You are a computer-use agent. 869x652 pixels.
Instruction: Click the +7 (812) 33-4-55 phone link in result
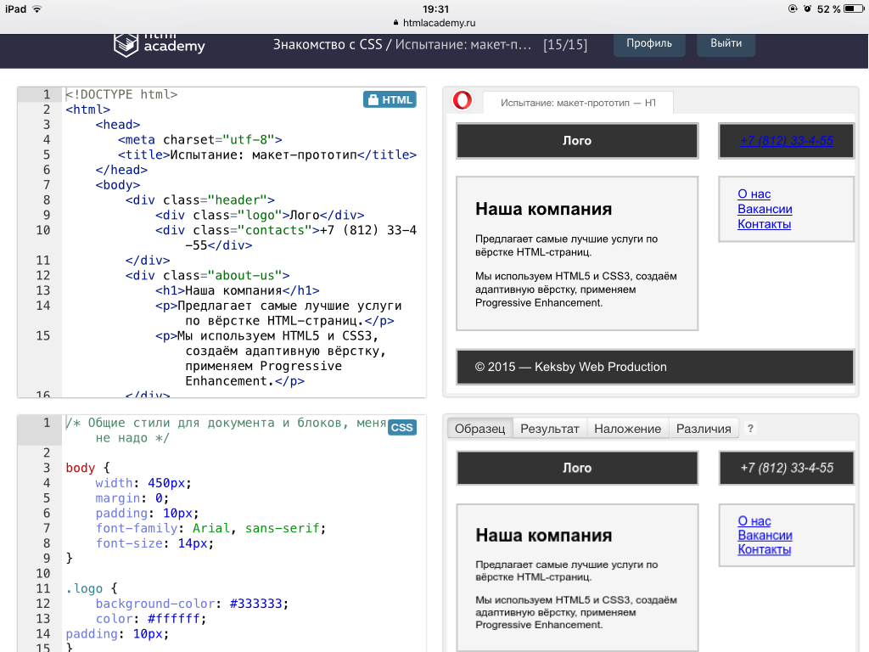click(787, 141)
